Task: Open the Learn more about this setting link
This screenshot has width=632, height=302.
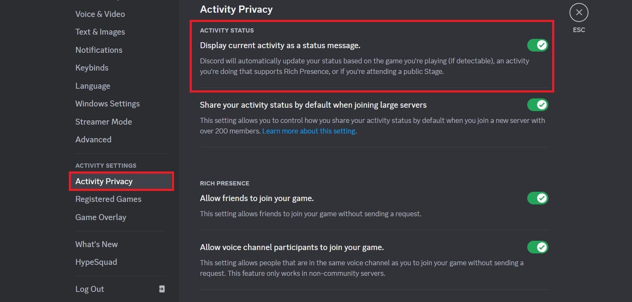Action: [x=308, y=131]
